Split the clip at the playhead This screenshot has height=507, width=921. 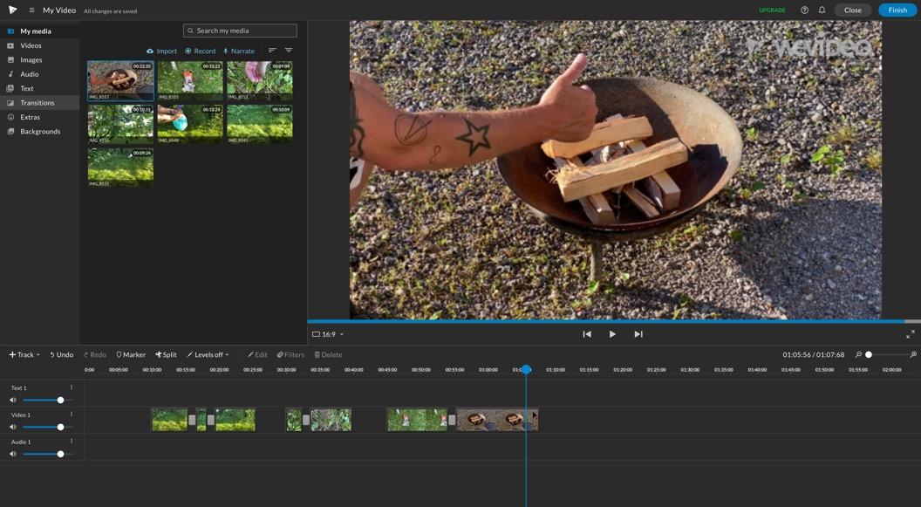pyautogui.click(x=166, y=354)
